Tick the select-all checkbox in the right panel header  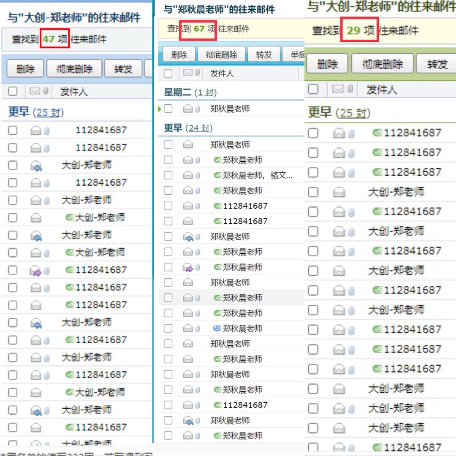click(x=313, y=89)
